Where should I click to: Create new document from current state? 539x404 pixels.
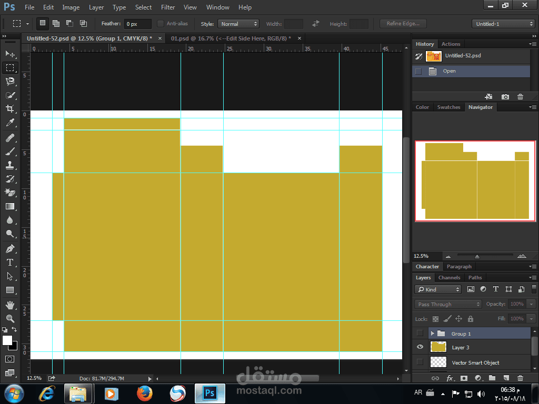point(488,97)
